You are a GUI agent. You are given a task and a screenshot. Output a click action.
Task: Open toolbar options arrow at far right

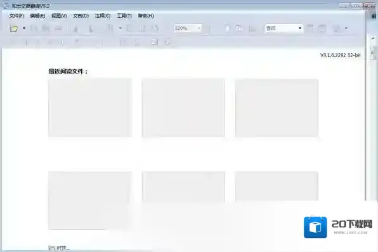point(346,28)
